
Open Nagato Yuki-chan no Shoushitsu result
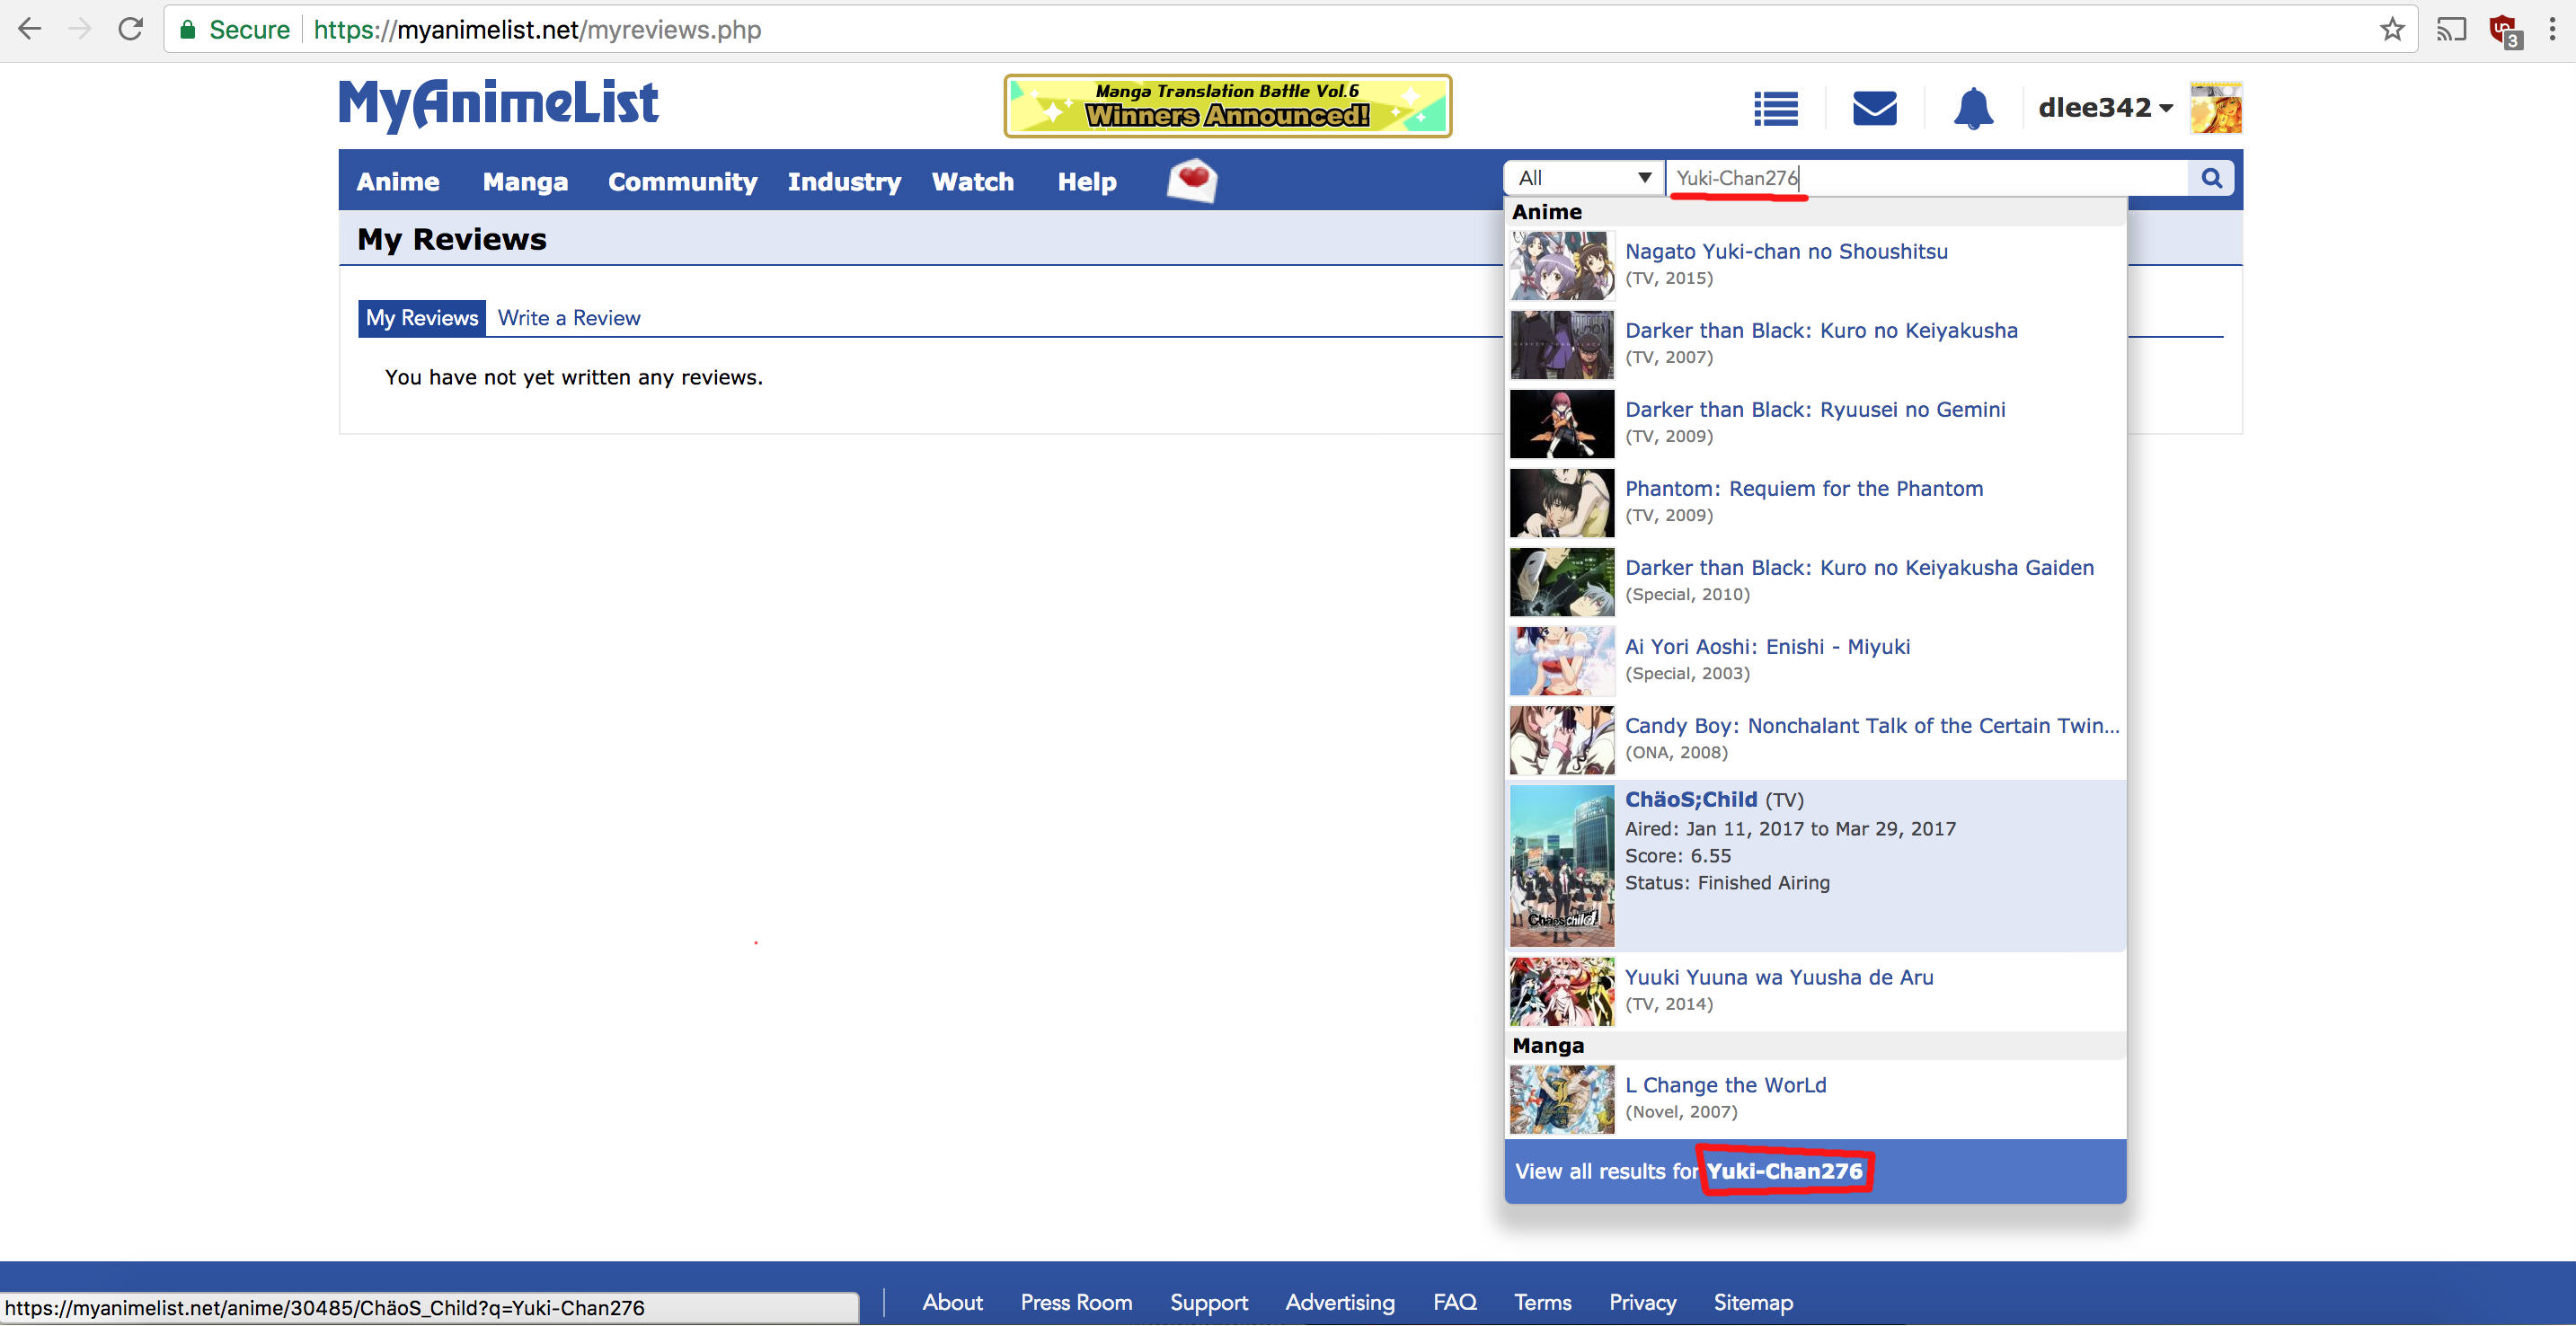click(x=1786, y=251)
